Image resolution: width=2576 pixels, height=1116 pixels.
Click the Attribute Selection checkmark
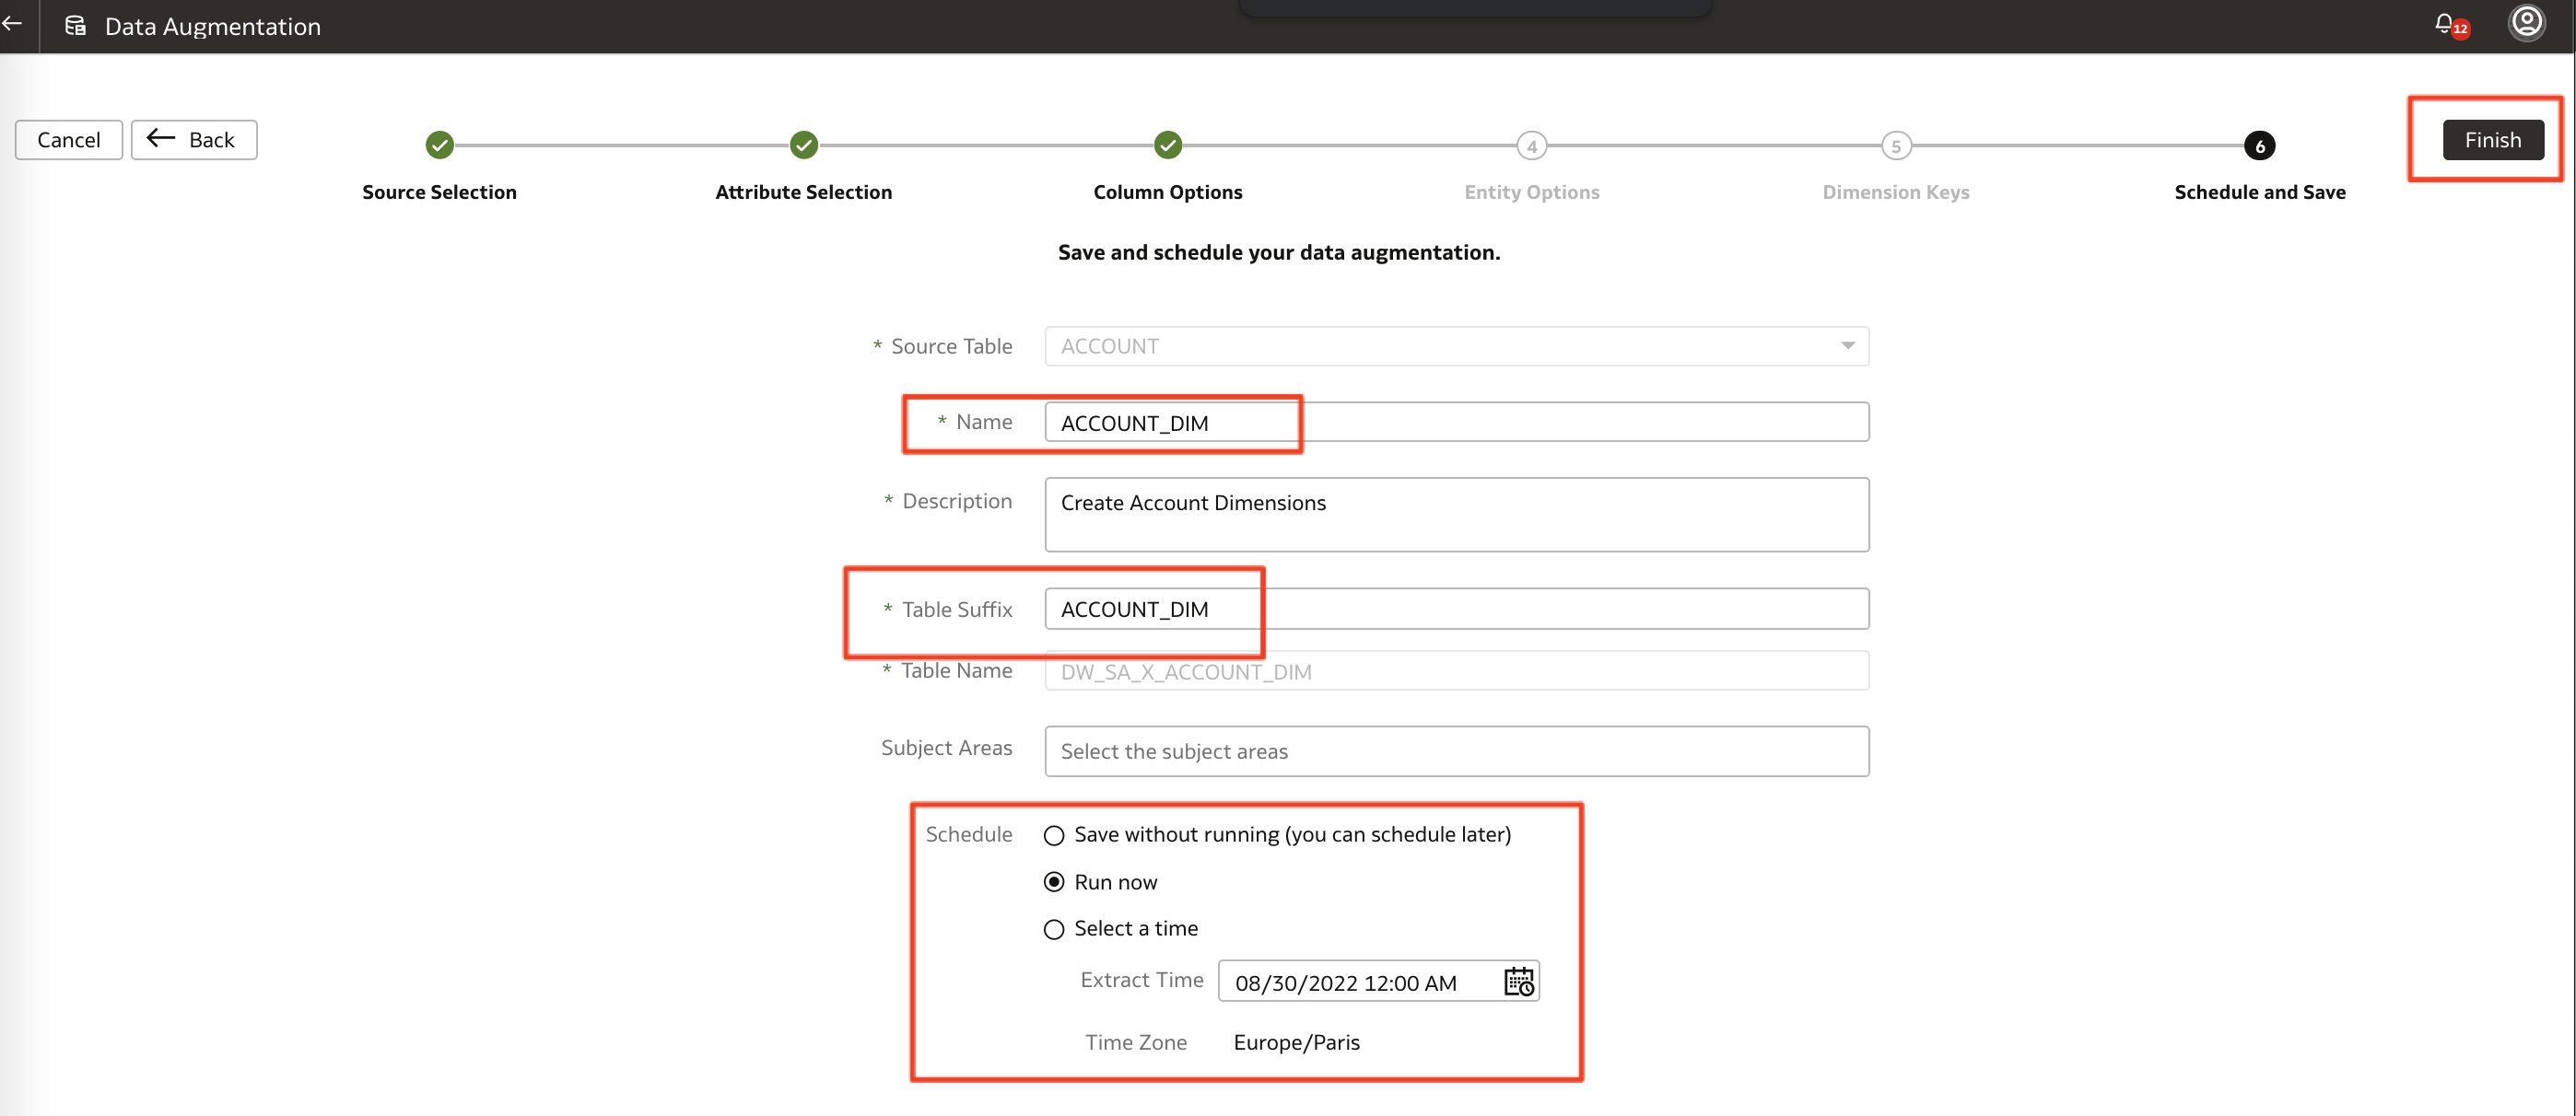point(803,145)
